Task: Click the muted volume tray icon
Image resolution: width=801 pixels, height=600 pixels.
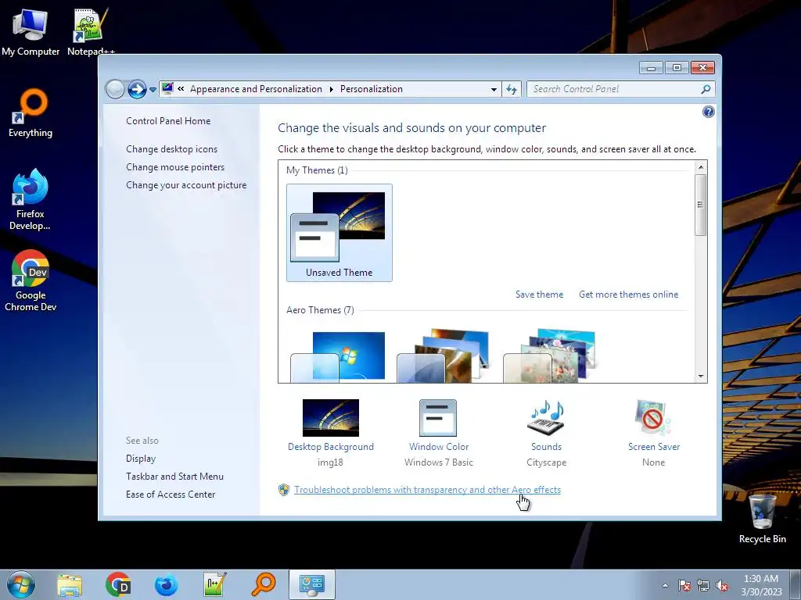Action: point(722,586)
